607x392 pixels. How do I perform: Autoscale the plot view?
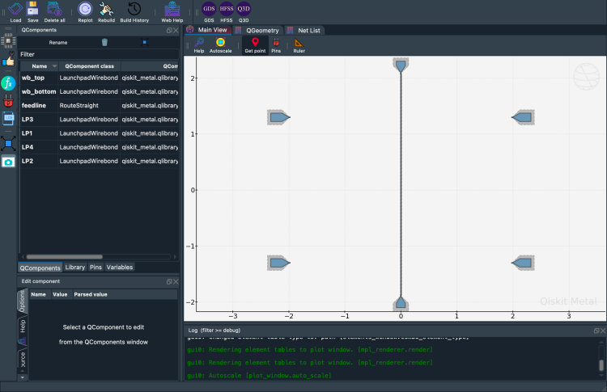point(221,45)
